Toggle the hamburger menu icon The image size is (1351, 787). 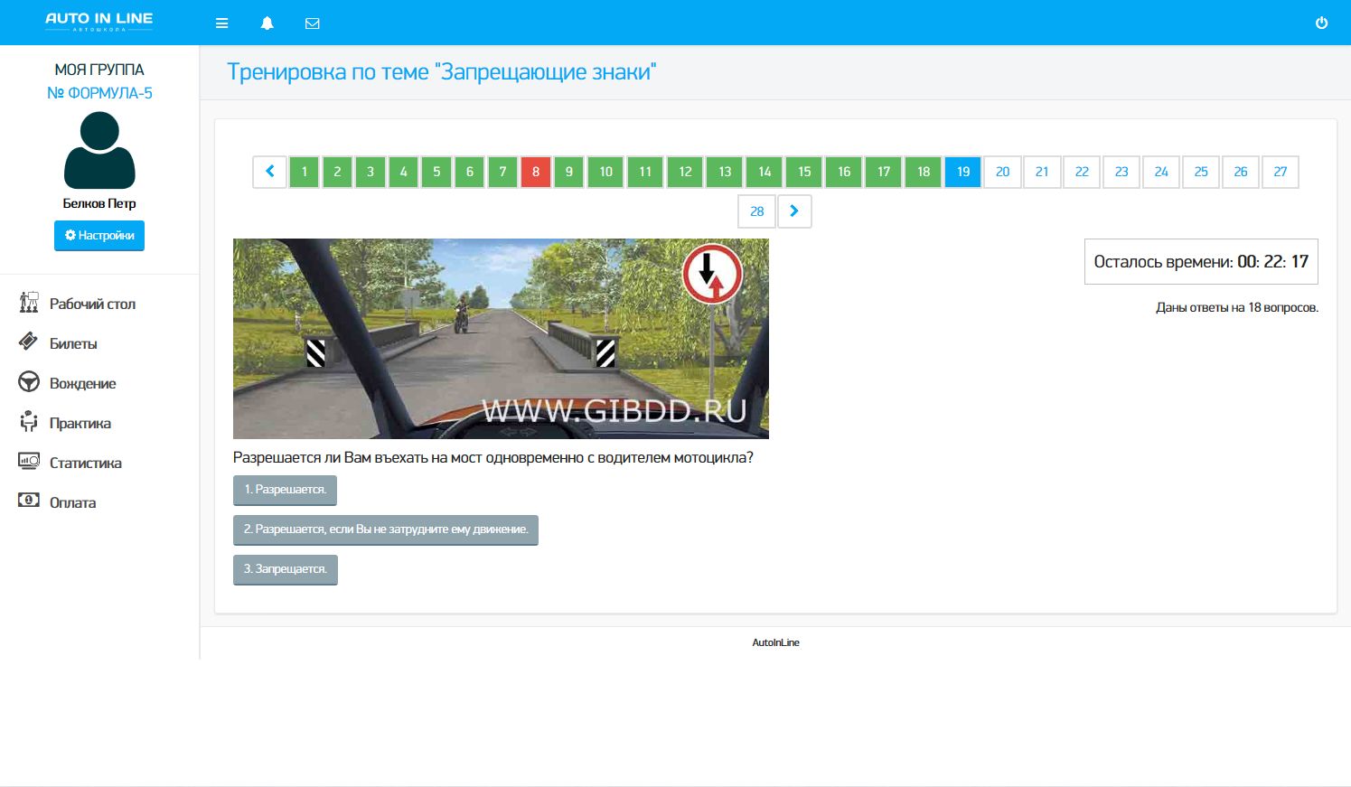[x=221, y=23]
